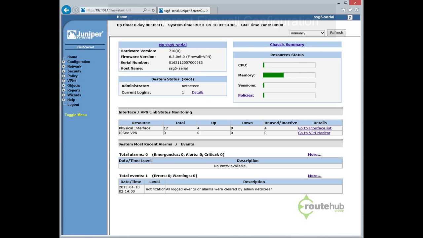Select Home in the left menu

click(72, 57)
